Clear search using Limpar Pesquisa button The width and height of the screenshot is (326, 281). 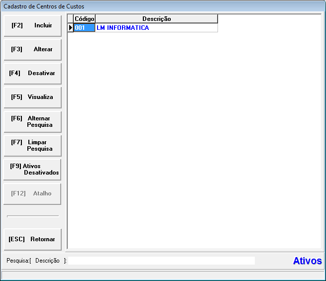[x=32, y=145]
